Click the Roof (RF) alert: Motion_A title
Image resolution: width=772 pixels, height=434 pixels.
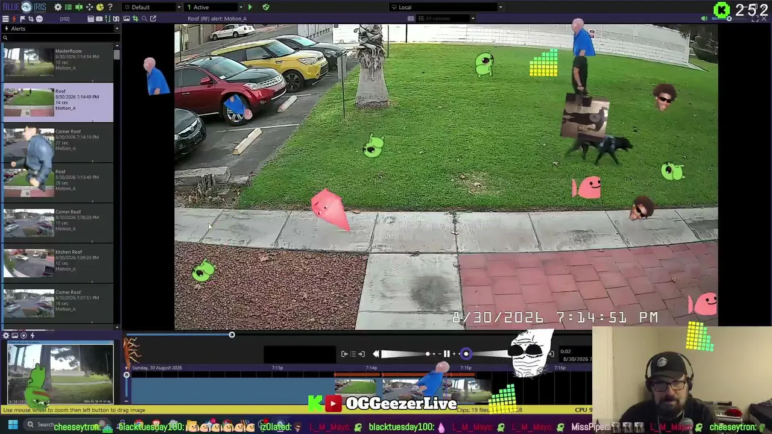coord(217,19)
